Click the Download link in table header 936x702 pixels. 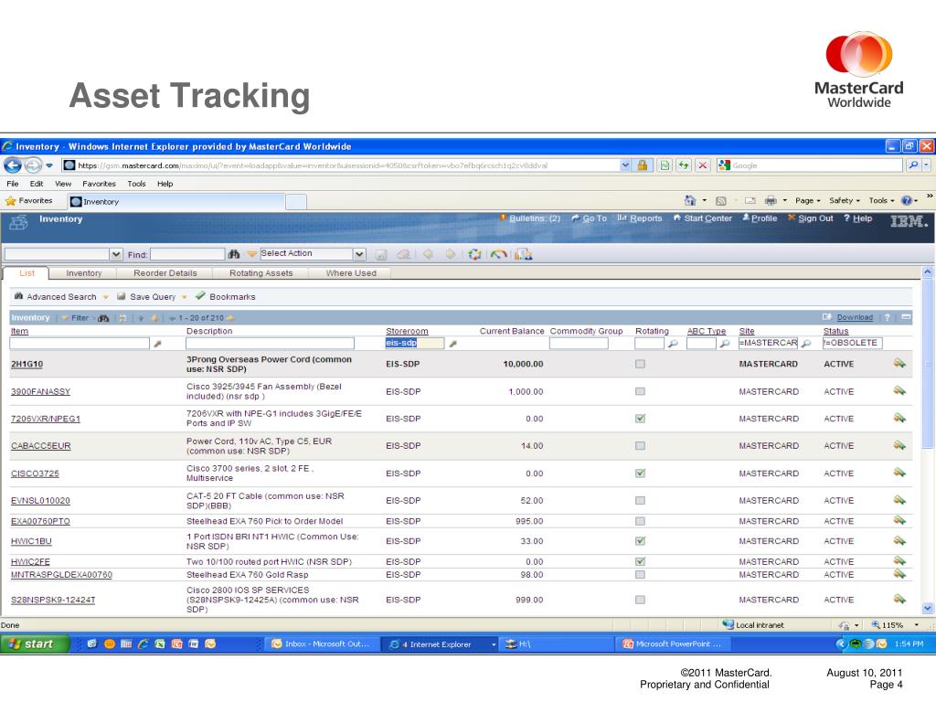855,317
